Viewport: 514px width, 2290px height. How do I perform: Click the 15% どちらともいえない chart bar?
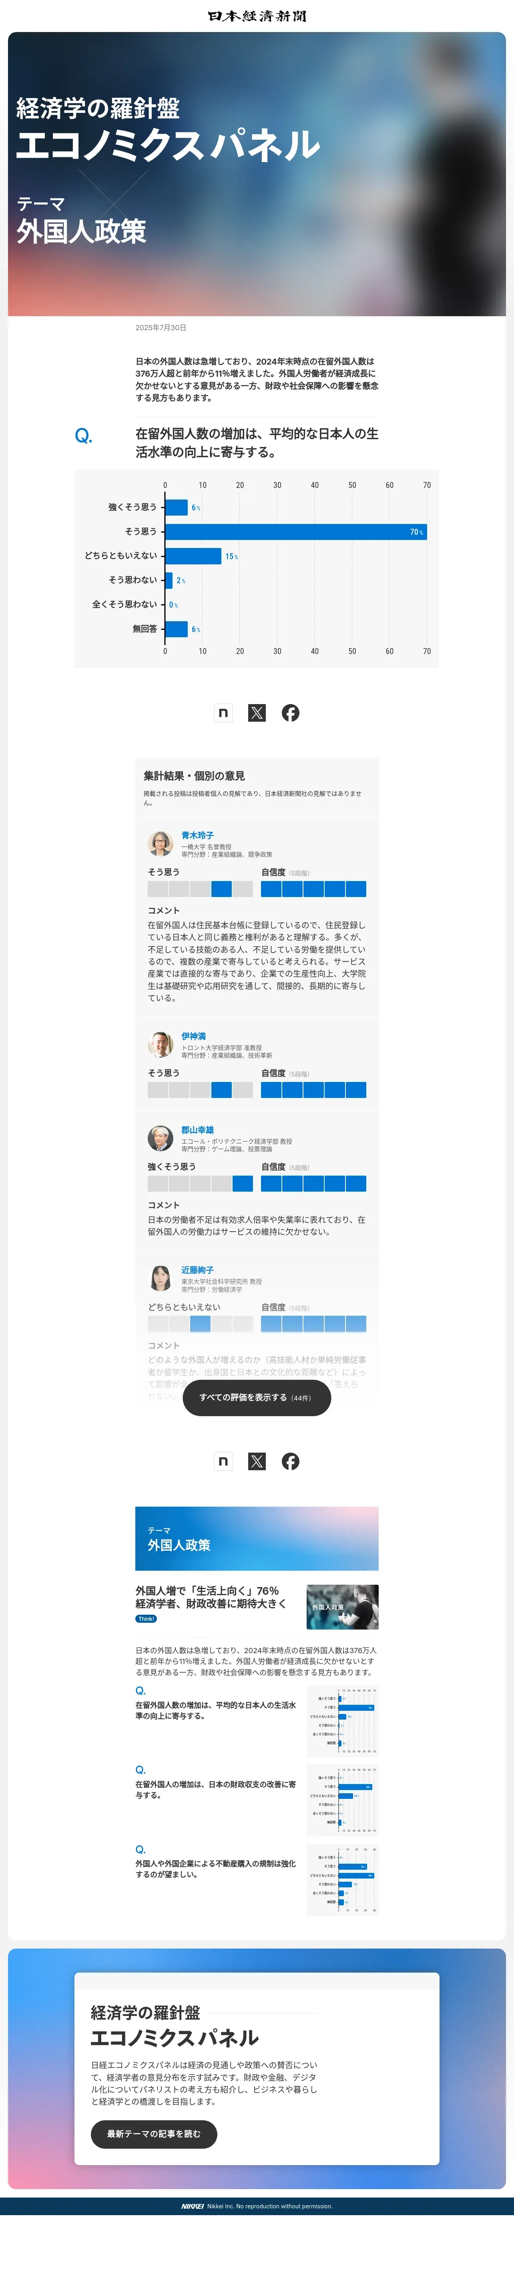pos(193,556)
